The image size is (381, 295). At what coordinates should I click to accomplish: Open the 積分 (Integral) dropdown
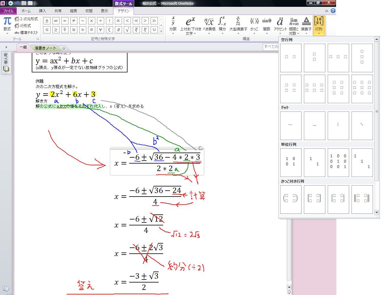222,26
